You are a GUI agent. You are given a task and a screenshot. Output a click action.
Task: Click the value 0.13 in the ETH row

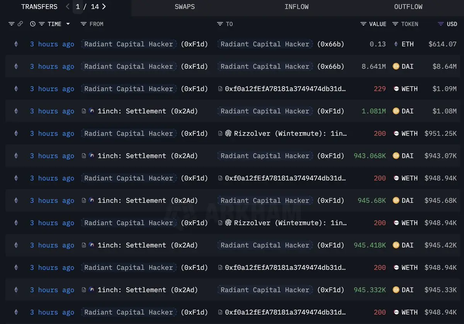[378, 44]
